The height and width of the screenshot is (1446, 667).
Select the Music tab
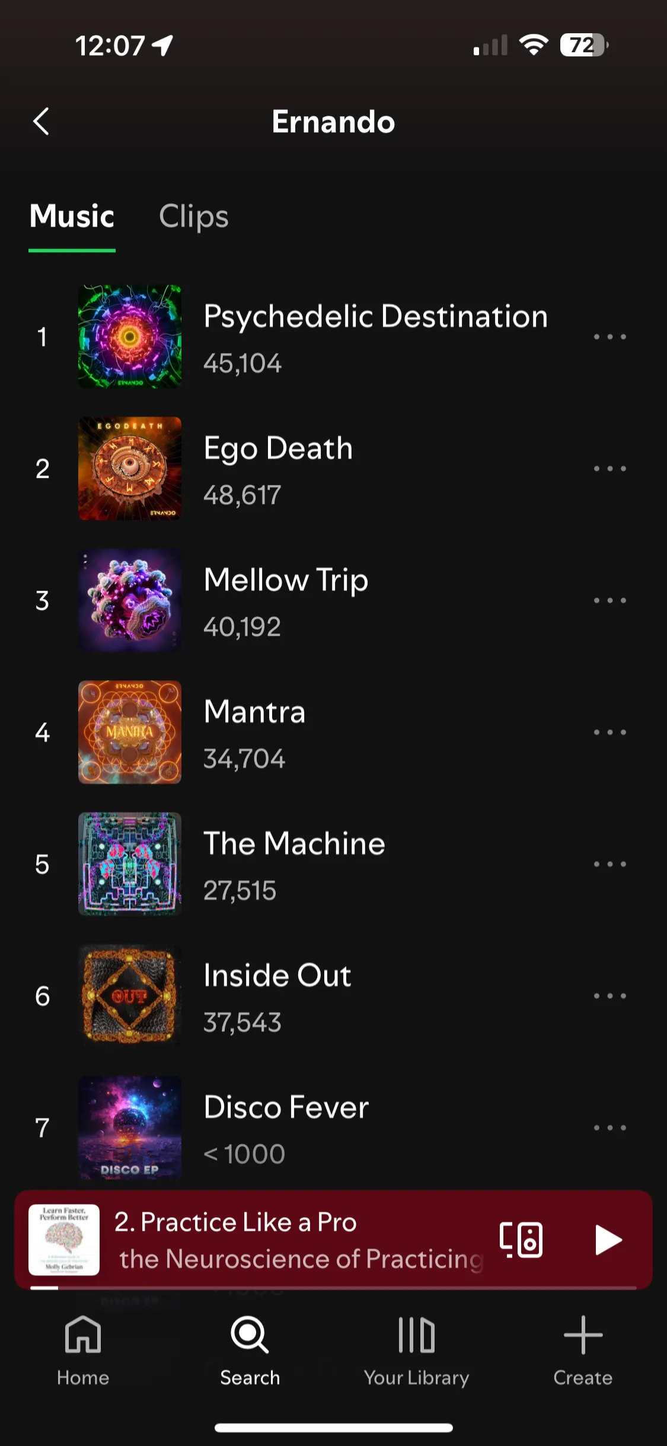[72, 216]
